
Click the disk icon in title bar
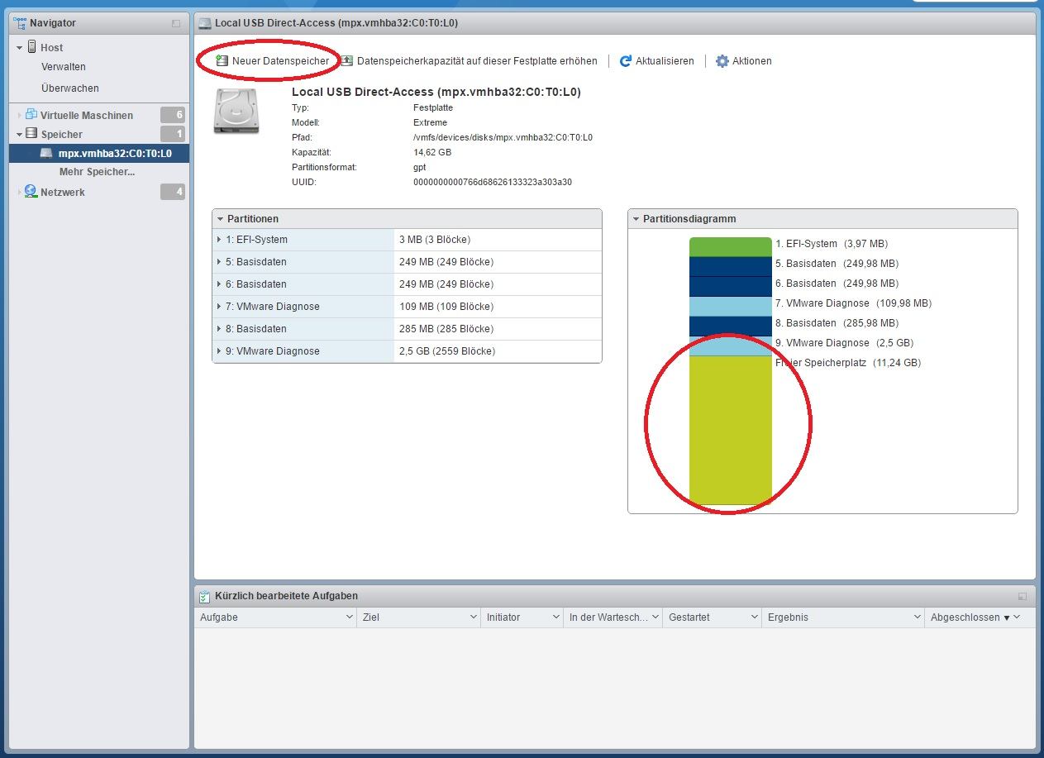[x=205, y=23]
